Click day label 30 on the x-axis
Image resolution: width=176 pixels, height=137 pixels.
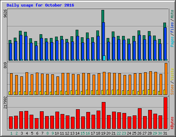coord(160,133)
